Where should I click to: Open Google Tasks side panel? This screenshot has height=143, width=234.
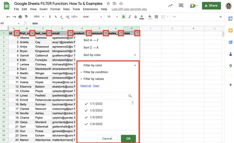coord(231,42)
